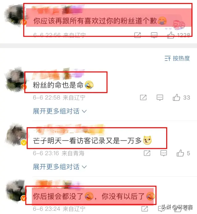
Task: Share the 你后援会都没了 comment
Action: [x=145, y=209]
